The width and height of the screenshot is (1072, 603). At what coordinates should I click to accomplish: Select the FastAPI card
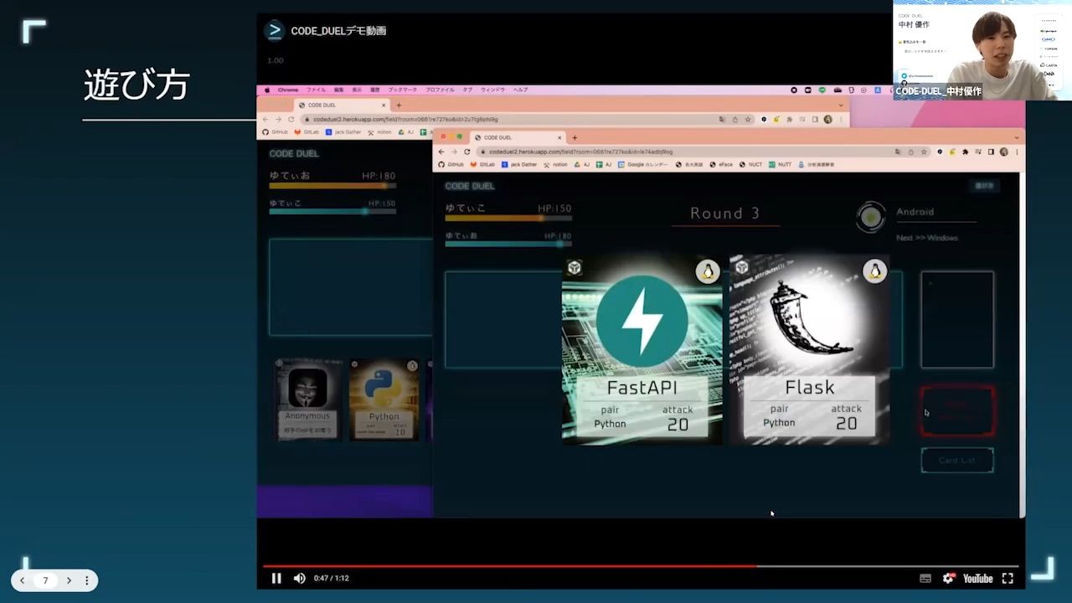(x=642, y=348)
